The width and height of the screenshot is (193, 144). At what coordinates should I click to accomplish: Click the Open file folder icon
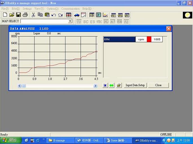click(x=12, y=15)
